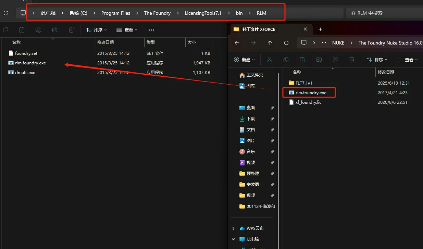
Task: Click the 在 RLM 中搜索 search box
Action: (385, 13)
